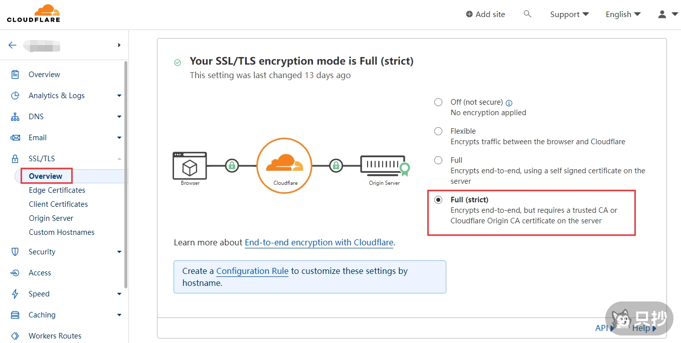
Task: Enable the Flexible encryption mode
Action: coord(438,131)
